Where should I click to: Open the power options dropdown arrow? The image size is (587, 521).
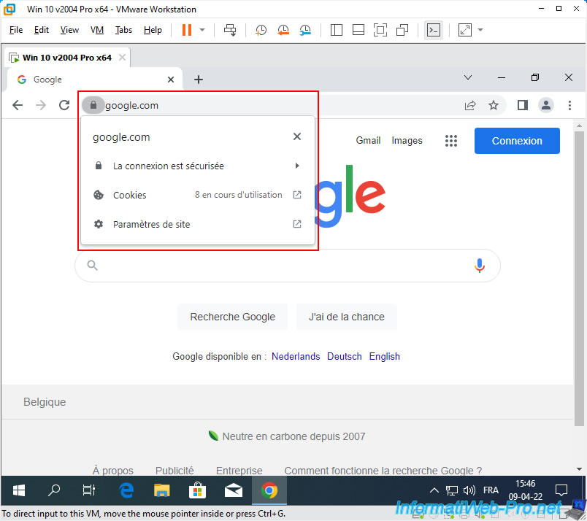[x=202, y=30]
